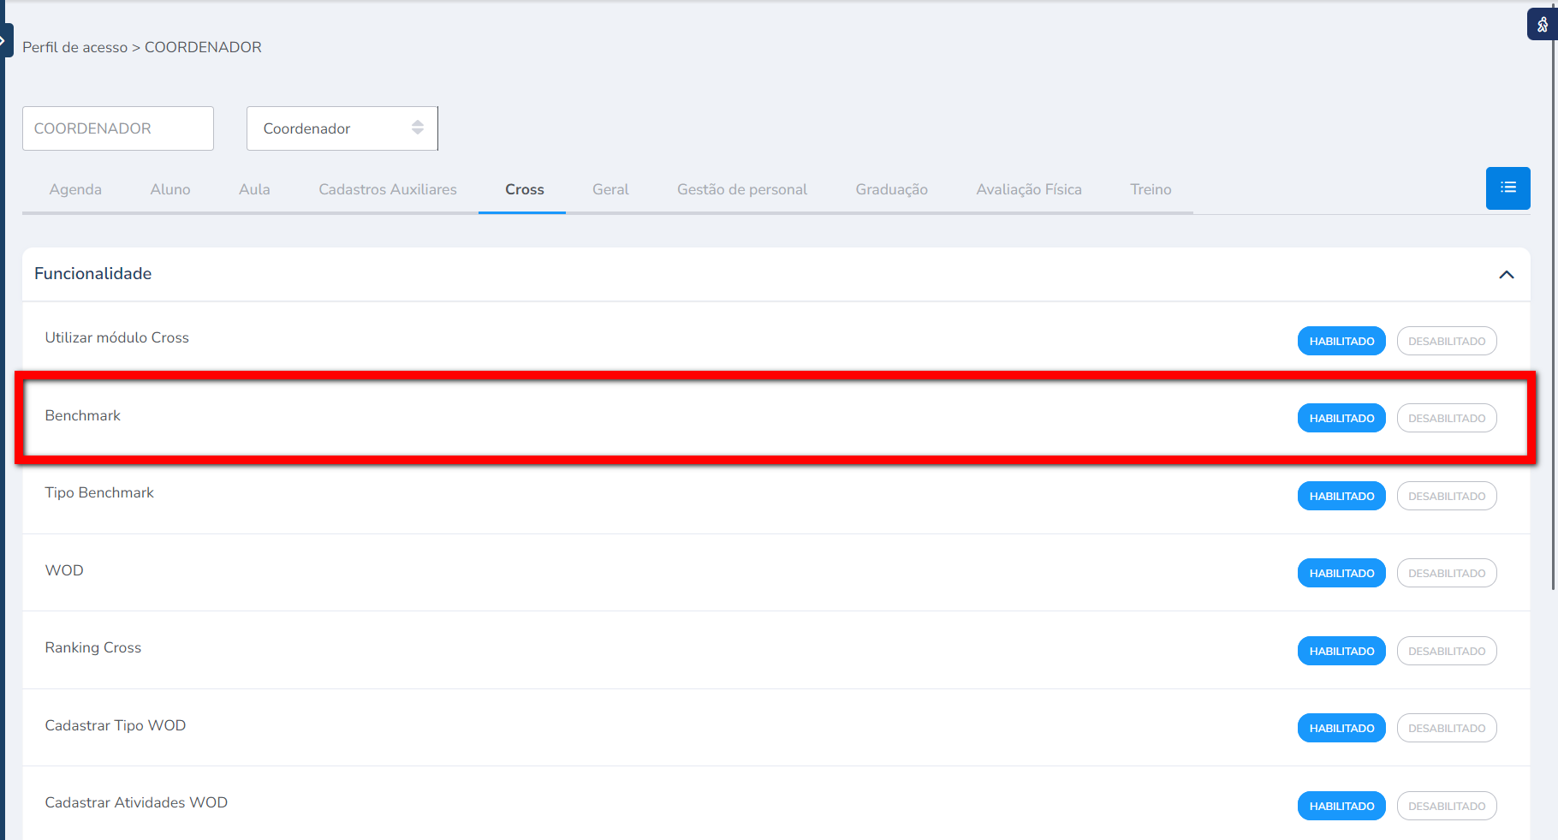Enable Tipo Benchmark with Habilitado button
Image resolution: width=1558 pixels, height=840 pixels.
(x=1341, y=496)
